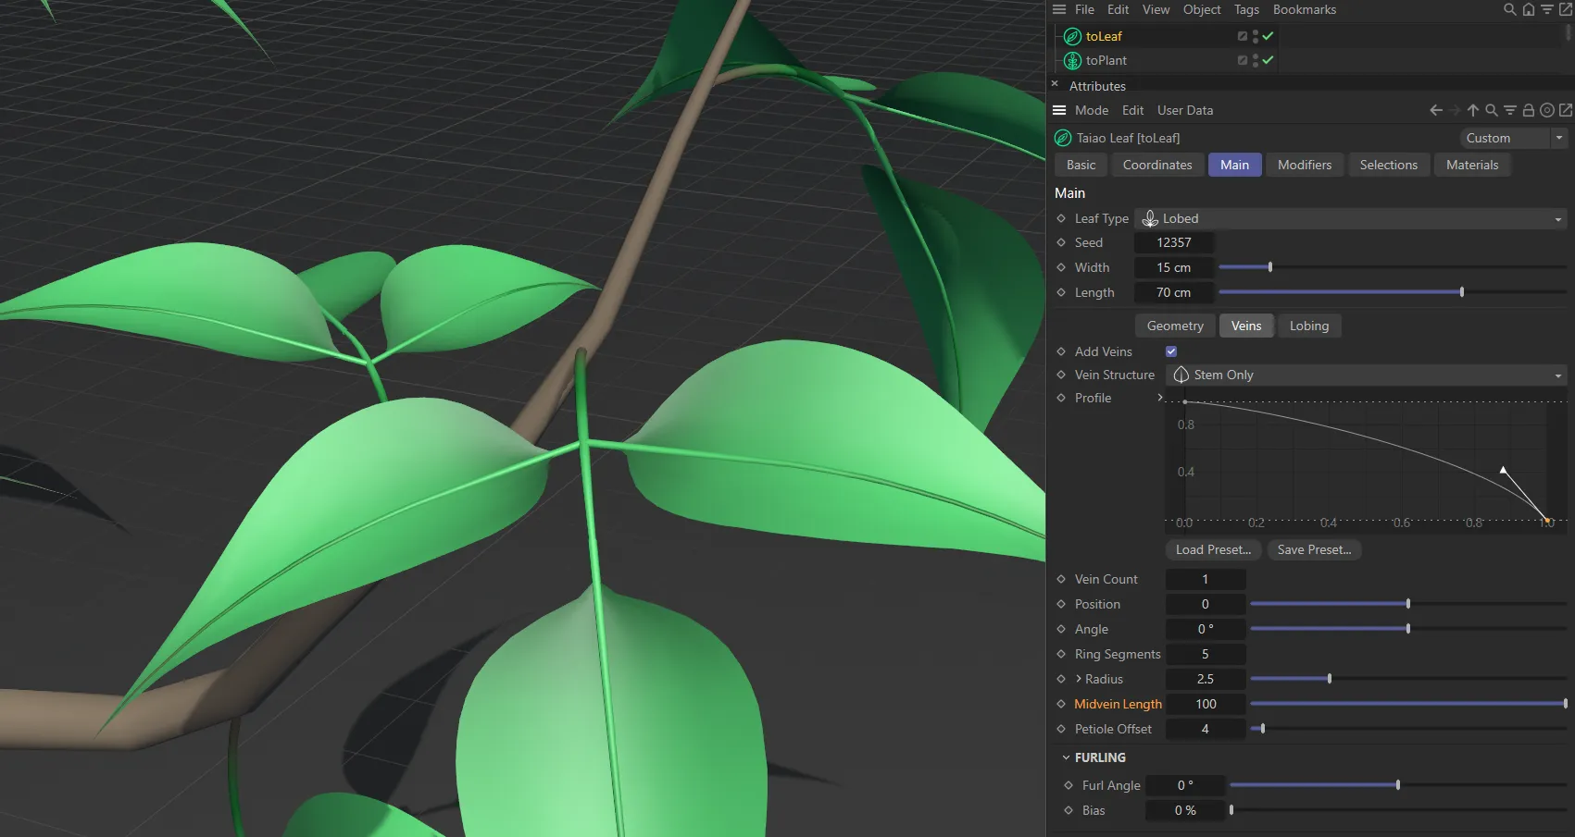Click the back arrow in Attributes history
Screen dimensions: 1575x837
coord(1435,110)
